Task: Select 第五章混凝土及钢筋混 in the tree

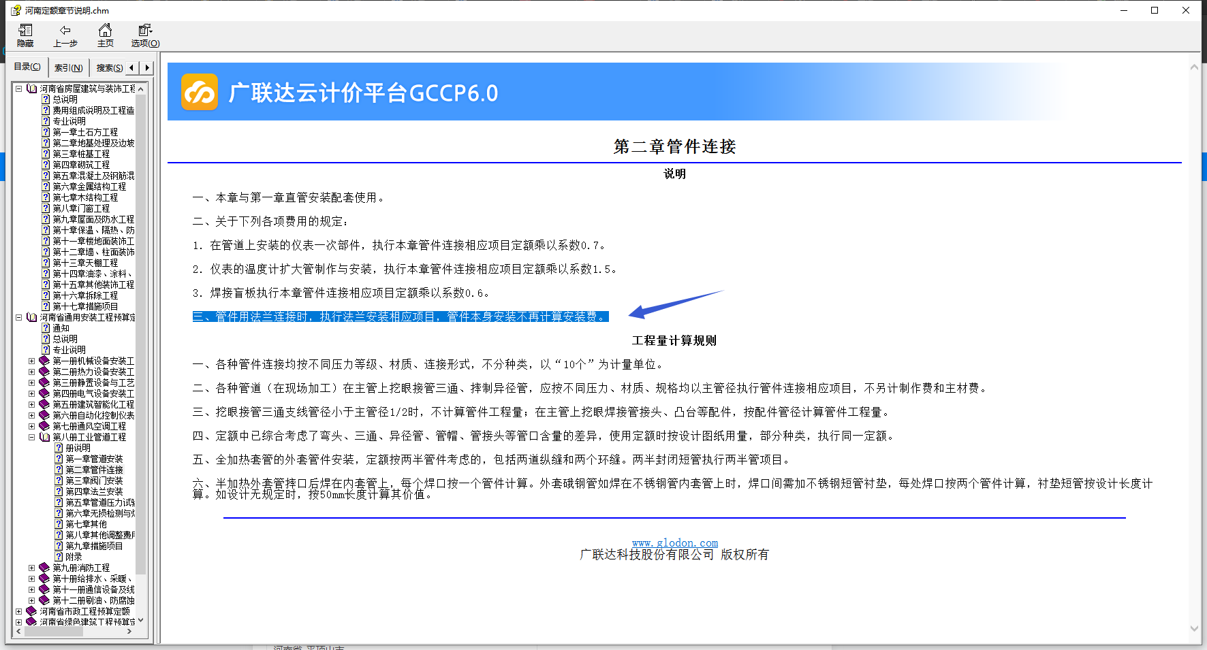Action: point(94,176)
